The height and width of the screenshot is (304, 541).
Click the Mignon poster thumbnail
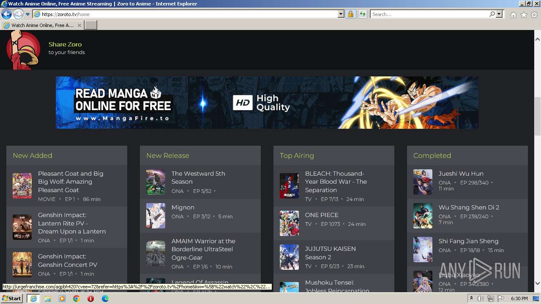coord(156,216)
